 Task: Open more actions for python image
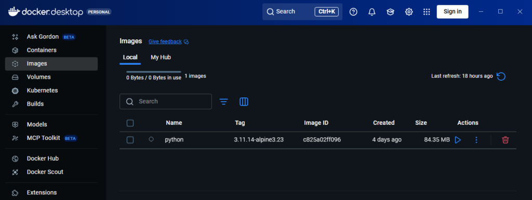[476, 140]
